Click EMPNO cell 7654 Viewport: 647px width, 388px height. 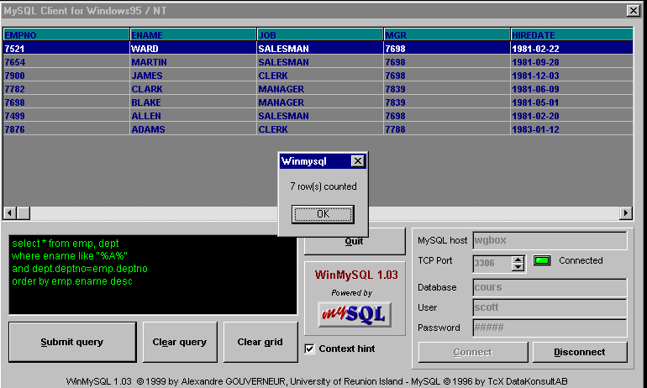(x=66, y=62)
